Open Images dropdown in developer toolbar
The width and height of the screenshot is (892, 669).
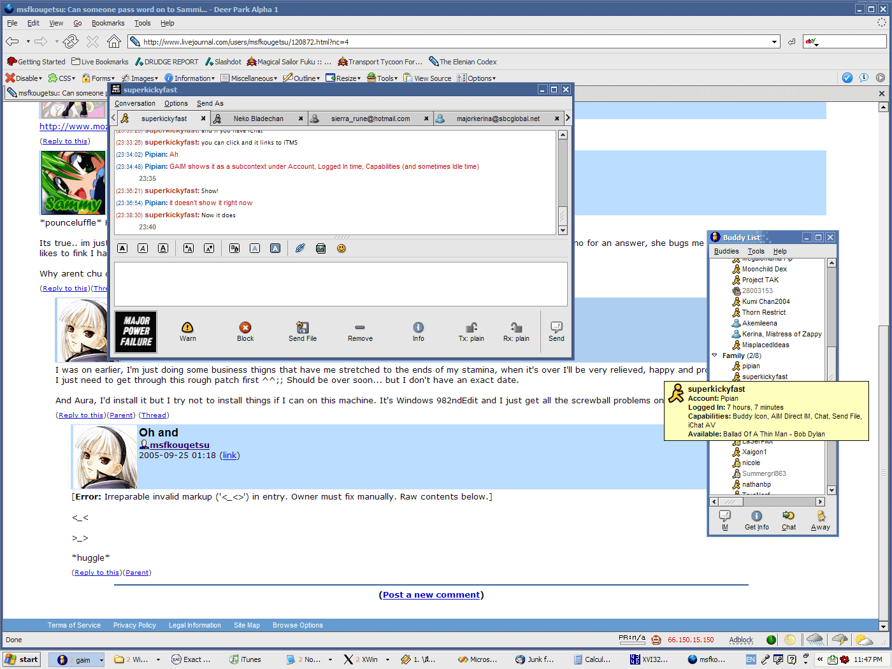point(140,78)
